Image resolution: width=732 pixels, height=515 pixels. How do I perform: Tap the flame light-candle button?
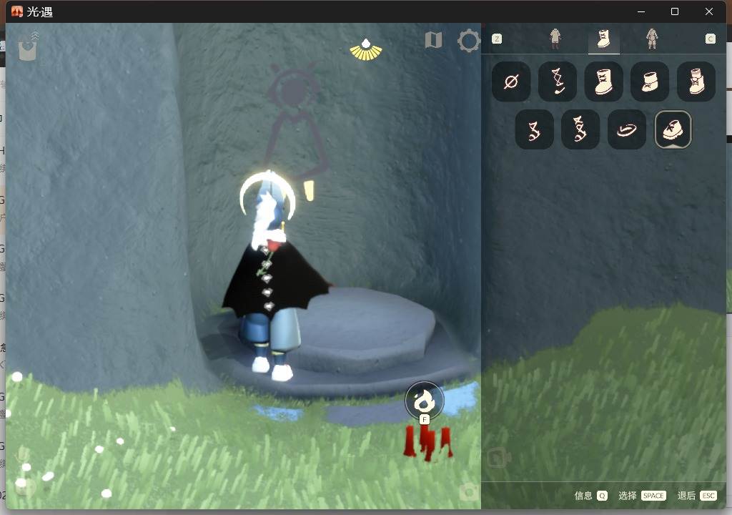(425, 400)
